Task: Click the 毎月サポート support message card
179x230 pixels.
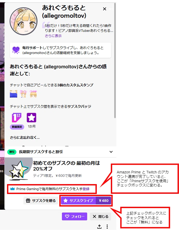Action: [x=60, y=50]
